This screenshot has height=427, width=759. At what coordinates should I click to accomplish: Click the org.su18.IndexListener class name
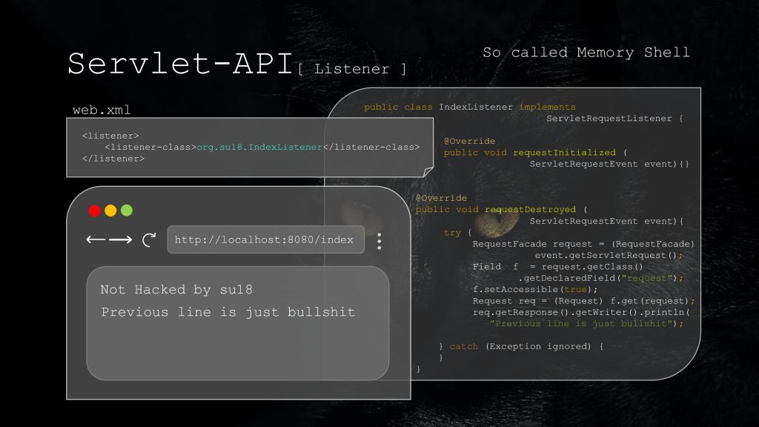[259, 147]
